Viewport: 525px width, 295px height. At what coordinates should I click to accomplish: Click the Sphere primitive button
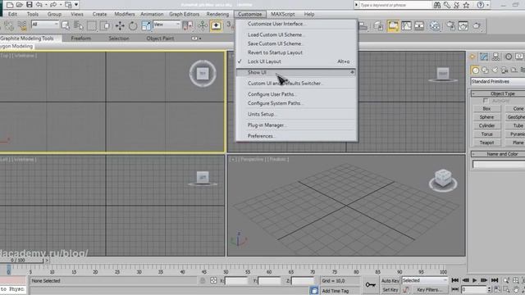tap(486, 117)
